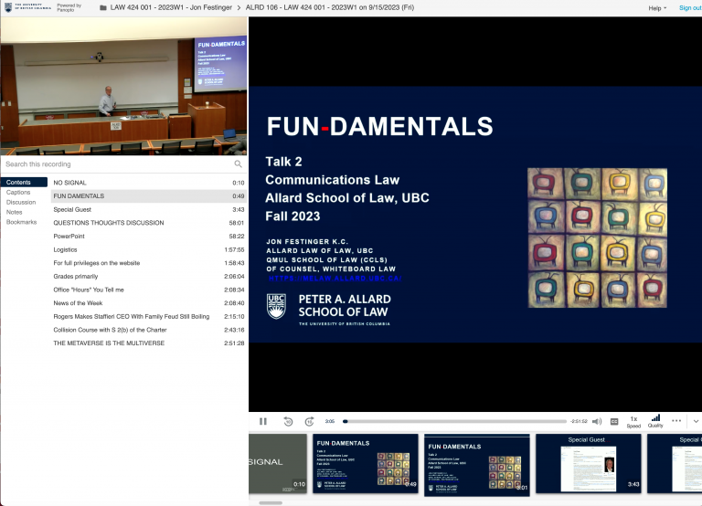The width and height of the screenshot is (702, 506).
Task: Pause the video playback
Action: click(x=263, y=421)
